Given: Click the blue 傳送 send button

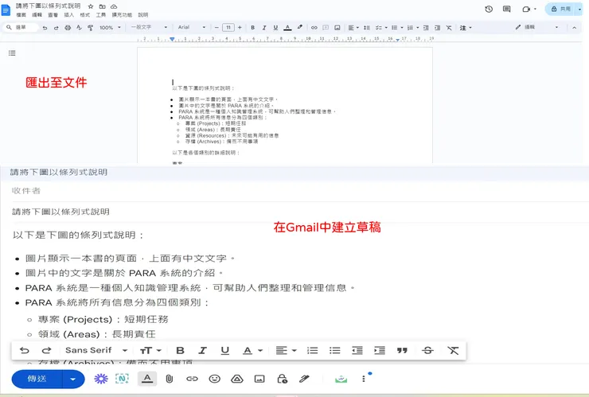Looking at the screenshot, I should click(x=37, y=379).
